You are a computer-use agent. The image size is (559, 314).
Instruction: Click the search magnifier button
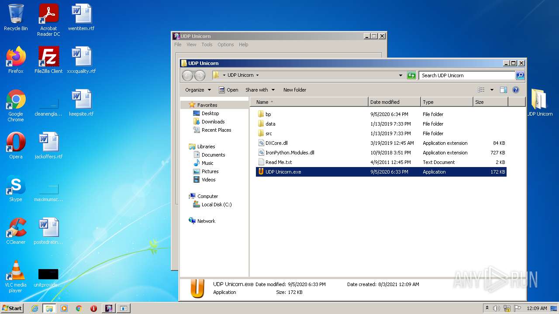520,75
